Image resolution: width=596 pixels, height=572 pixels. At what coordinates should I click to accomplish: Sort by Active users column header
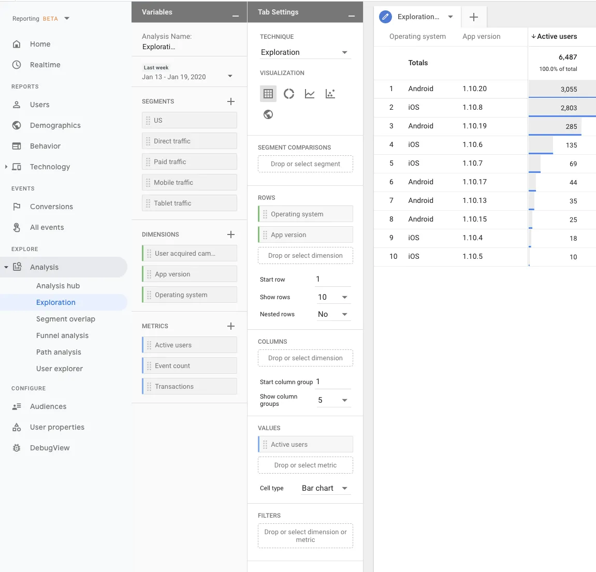[557, 36]
